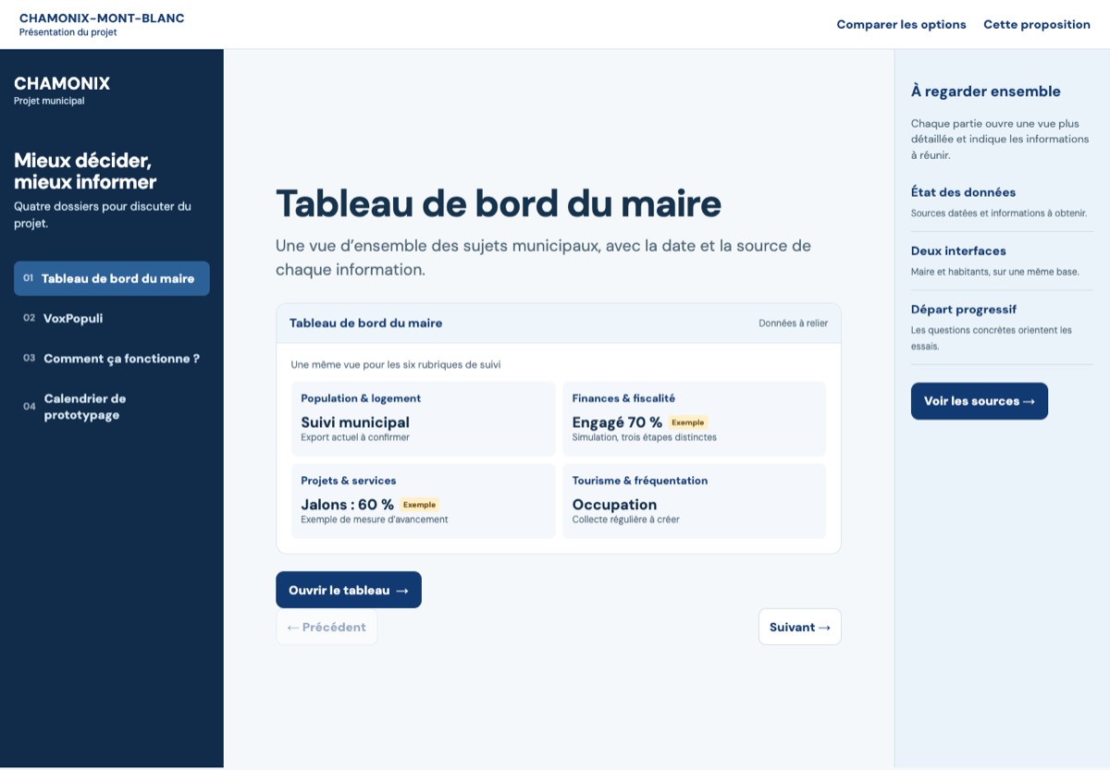Click Données à relier label
1110x770 pixels.
794,324
